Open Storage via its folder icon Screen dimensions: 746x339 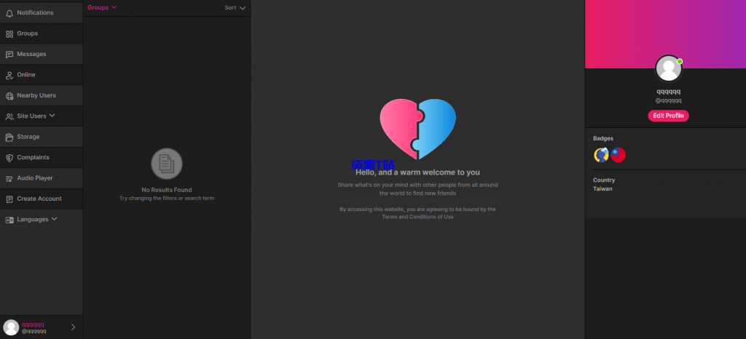click(9, 137)
